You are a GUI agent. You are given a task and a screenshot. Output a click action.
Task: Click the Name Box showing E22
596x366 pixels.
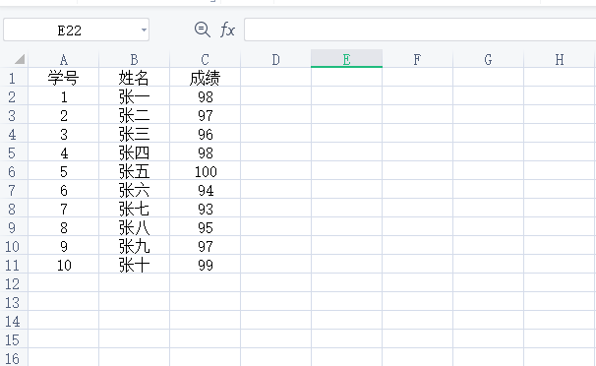76,30
